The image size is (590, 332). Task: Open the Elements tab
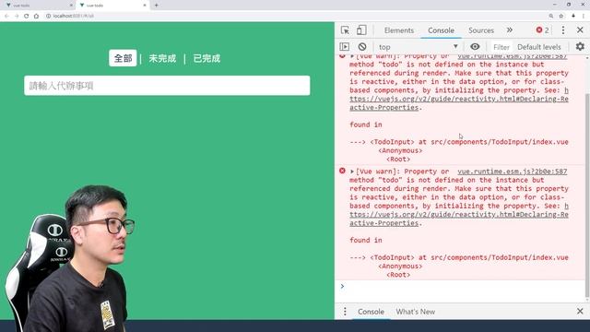click(x=399, y=30)
